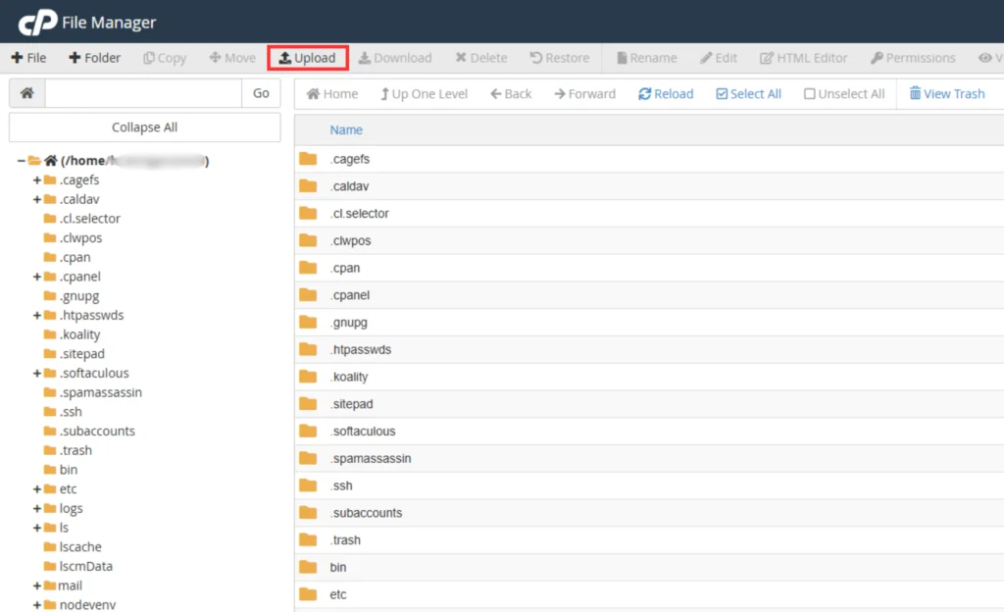Click the home icon beside path field
The width and height of the screenshot is (1004, 612).
(x=26, y=93)
